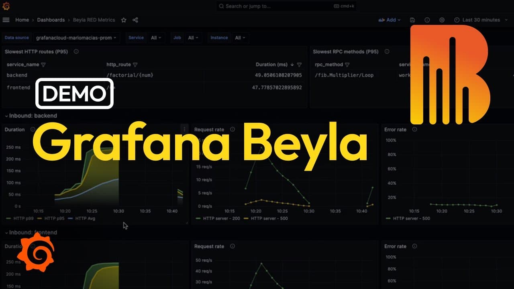Click the frontend Request rate panel title
This screenshot has height=289, width=514.
[x=209, y=246]
